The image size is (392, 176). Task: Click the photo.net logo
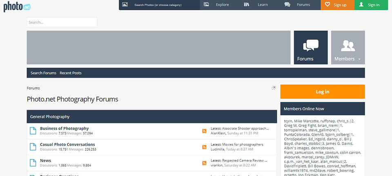(17, 7)
